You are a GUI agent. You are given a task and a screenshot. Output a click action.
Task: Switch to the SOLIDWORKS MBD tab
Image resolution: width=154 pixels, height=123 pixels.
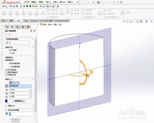[x=62, y=21]
